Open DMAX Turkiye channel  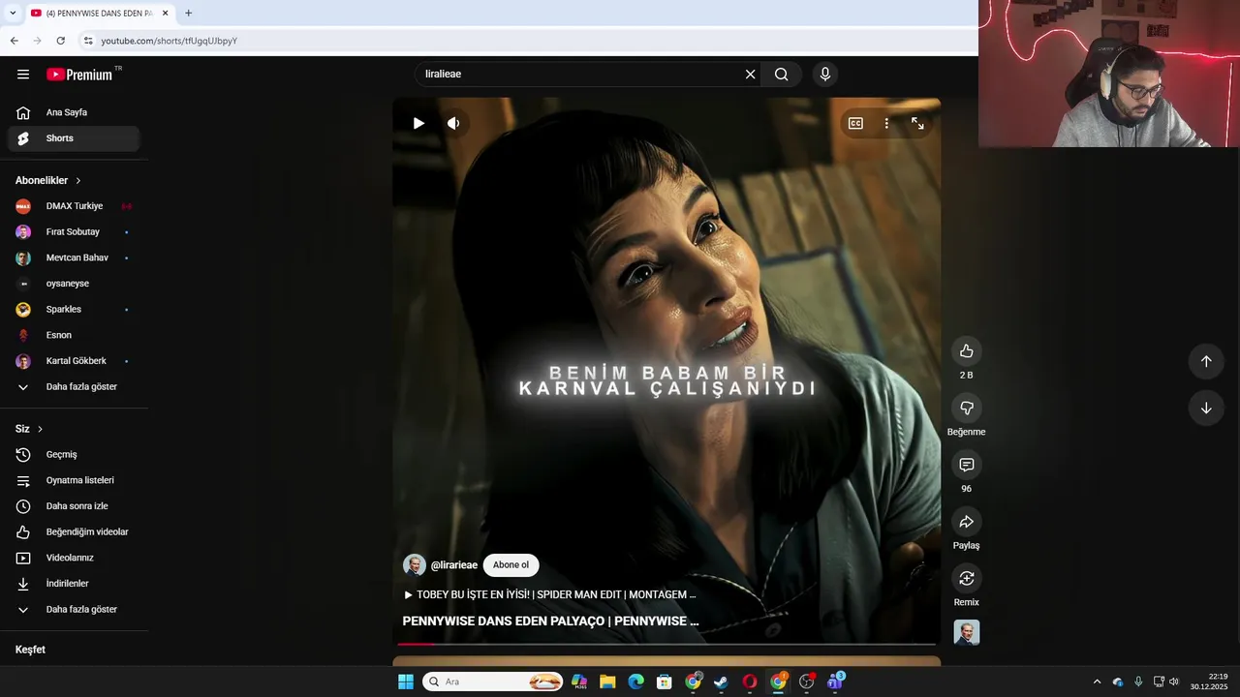point(74,206)
